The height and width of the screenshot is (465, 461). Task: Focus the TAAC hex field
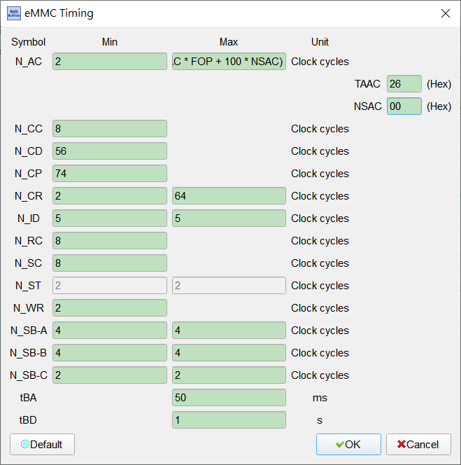[404, 84]
